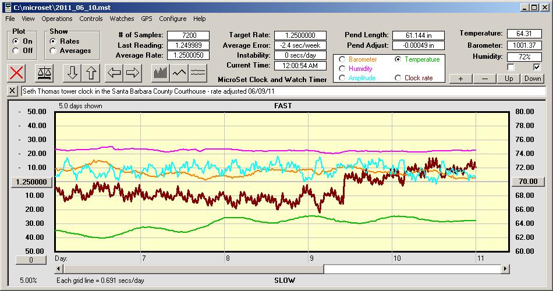Set Plot to Off
This screenshot has width=553, height=291.
click(15, 51)
